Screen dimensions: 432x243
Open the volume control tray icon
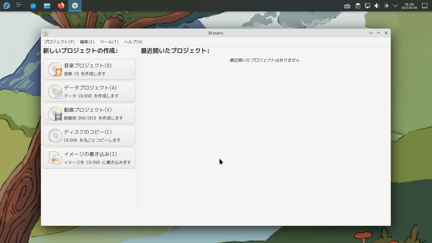377,6
